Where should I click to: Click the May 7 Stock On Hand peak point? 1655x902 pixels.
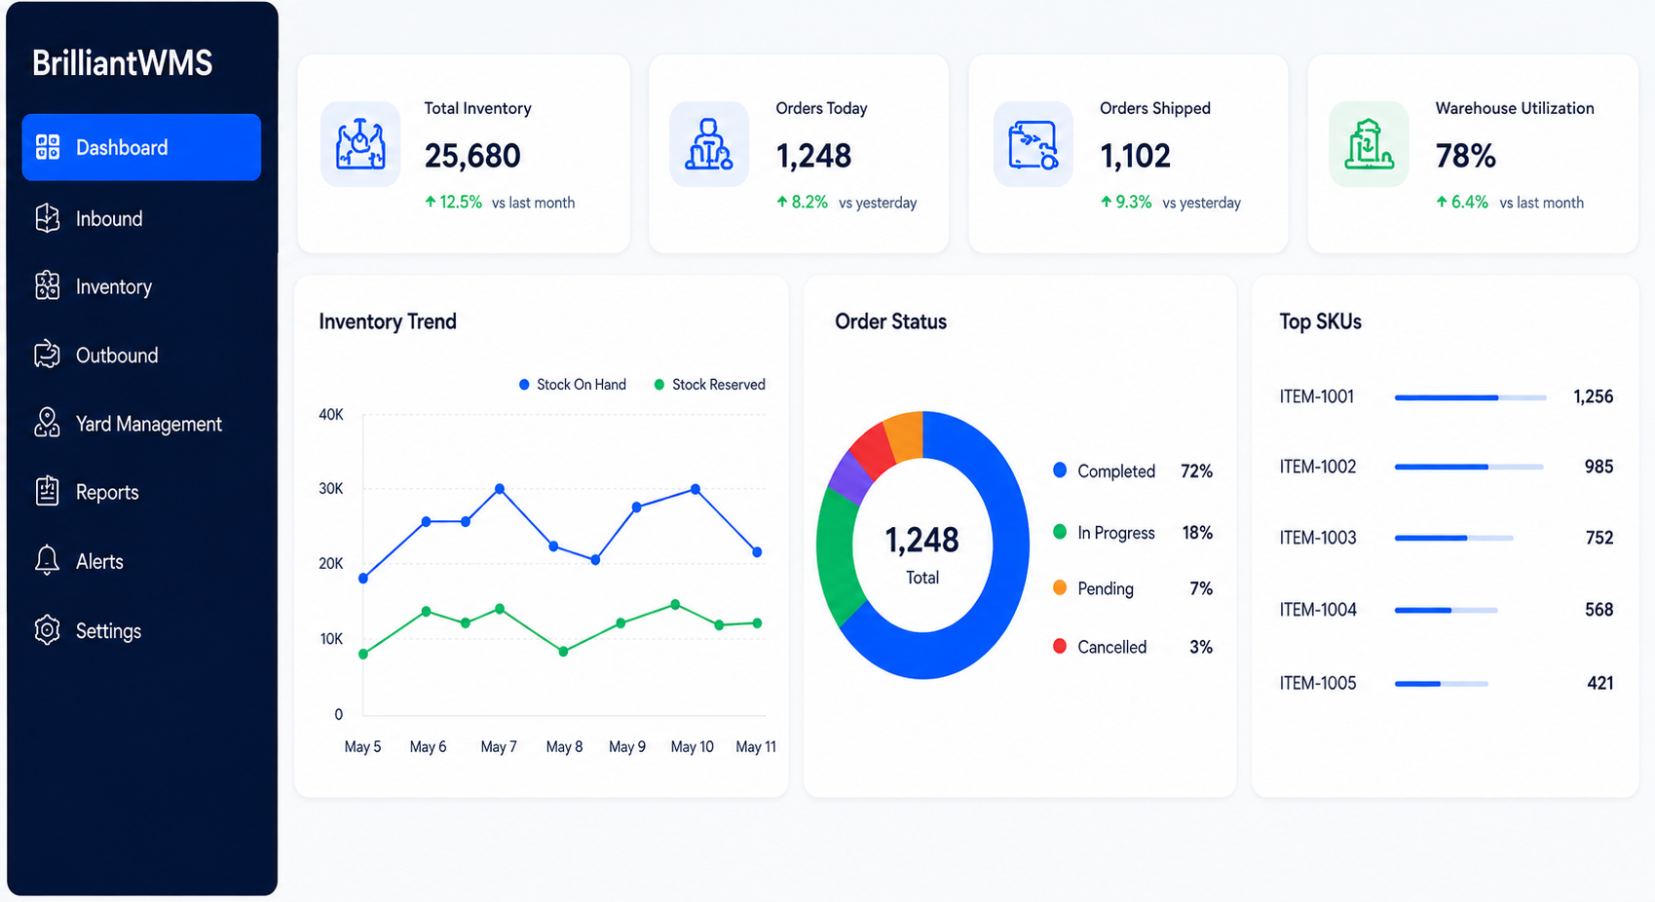click(x=500, y=489)
